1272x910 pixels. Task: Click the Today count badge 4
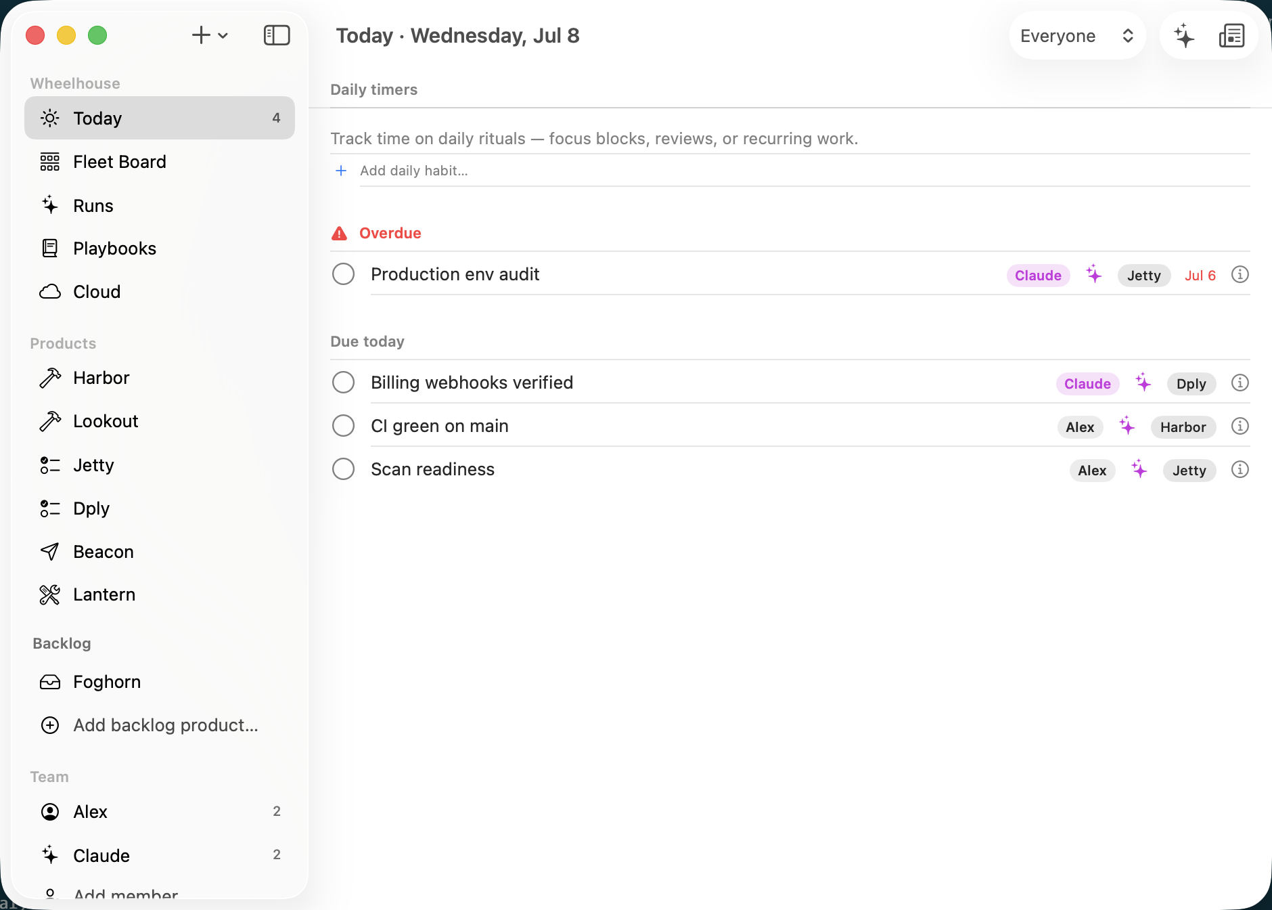coord(276,118)
